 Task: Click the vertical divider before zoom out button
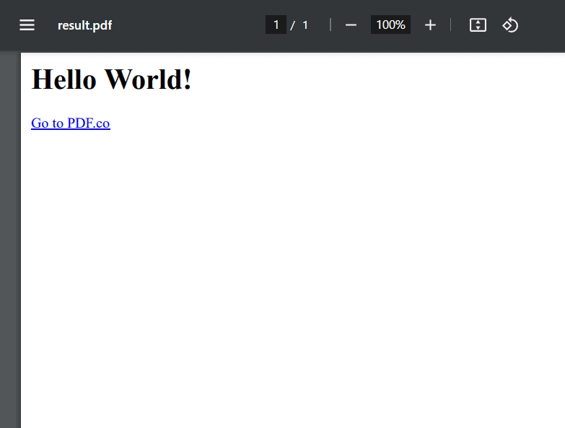[x=330, y=25]
